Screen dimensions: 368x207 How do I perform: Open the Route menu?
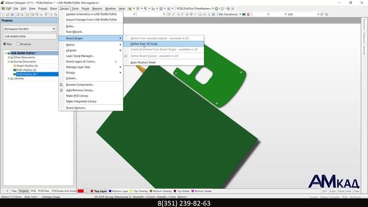tap(86, 9)
